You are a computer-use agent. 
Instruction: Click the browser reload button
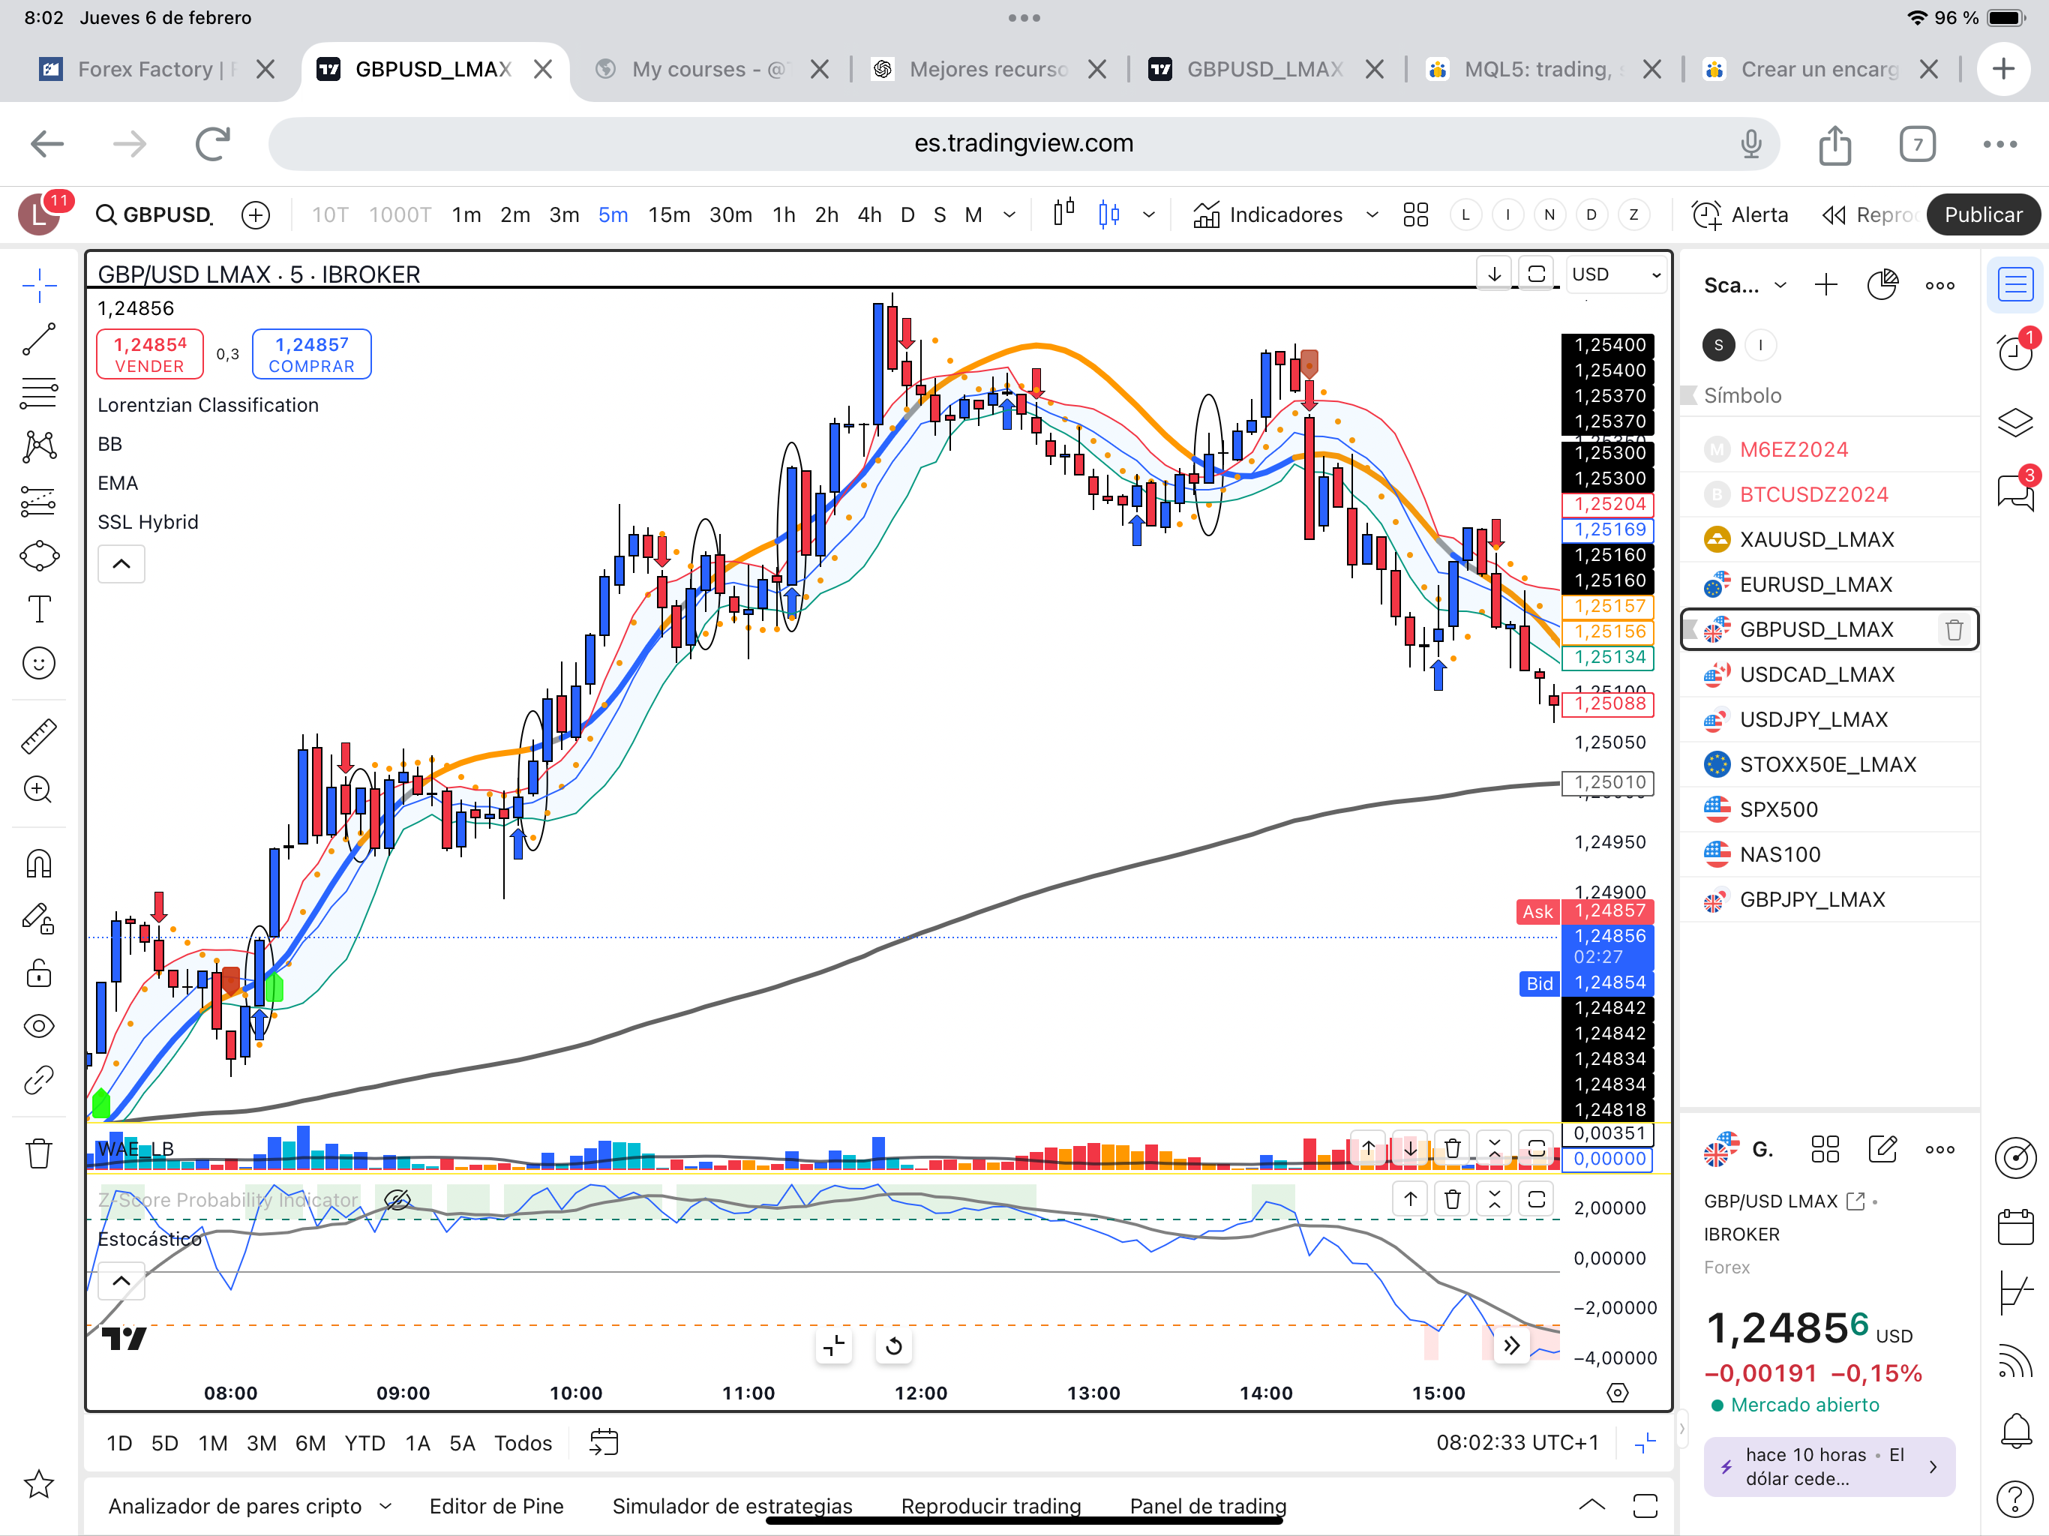[213, 143]
